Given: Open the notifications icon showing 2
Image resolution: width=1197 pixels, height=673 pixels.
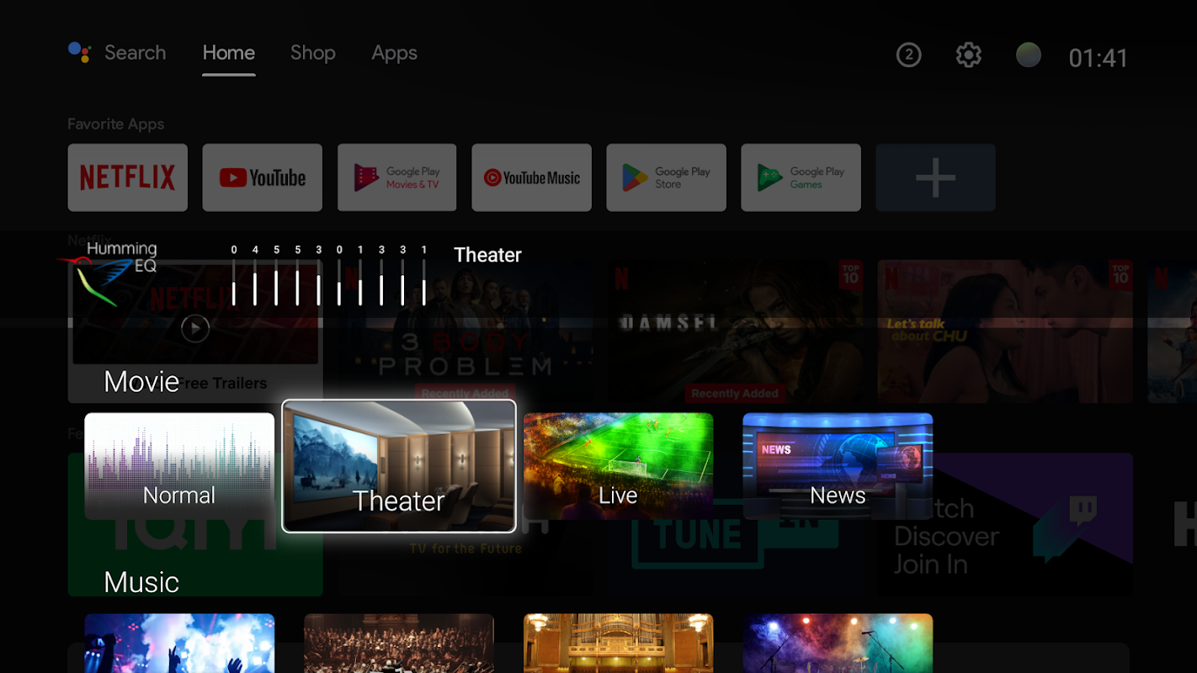Looking at the screenshot, I should click(908, 56).
